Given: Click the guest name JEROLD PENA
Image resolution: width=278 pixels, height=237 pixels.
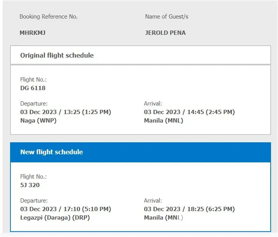Looking at the screenshot, I should [165, 33].
